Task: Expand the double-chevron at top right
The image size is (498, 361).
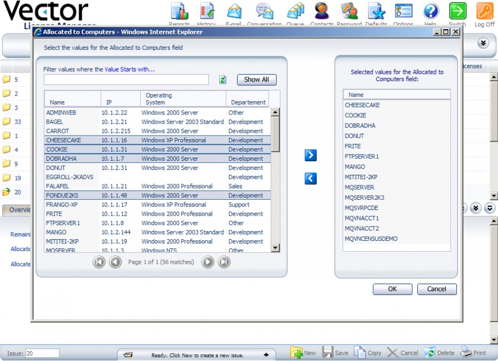Action: click(483, 43)
